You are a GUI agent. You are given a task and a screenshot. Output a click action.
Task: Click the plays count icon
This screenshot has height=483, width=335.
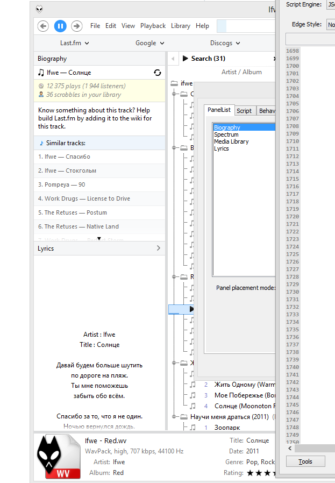(41, 86)
